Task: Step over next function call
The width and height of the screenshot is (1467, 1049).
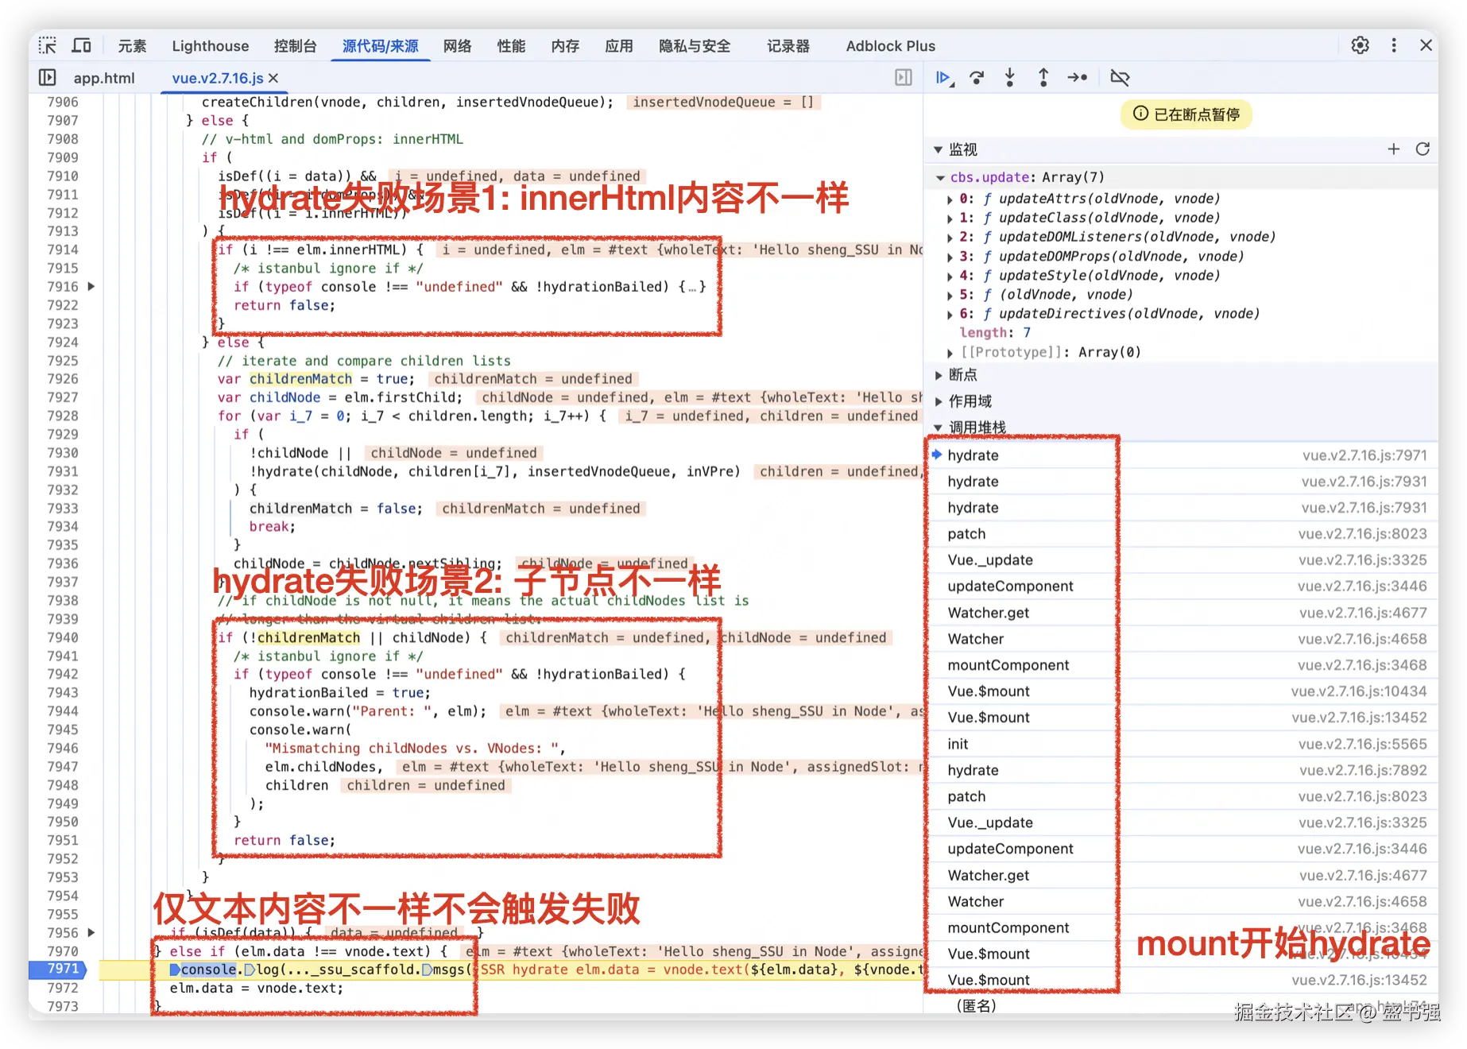Action: (x=977, y=78)
